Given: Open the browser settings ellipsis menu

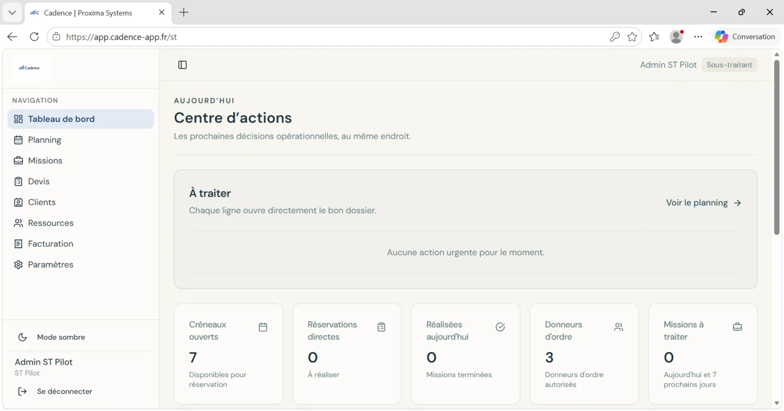Looking at the screenshot, I should 698,37.
